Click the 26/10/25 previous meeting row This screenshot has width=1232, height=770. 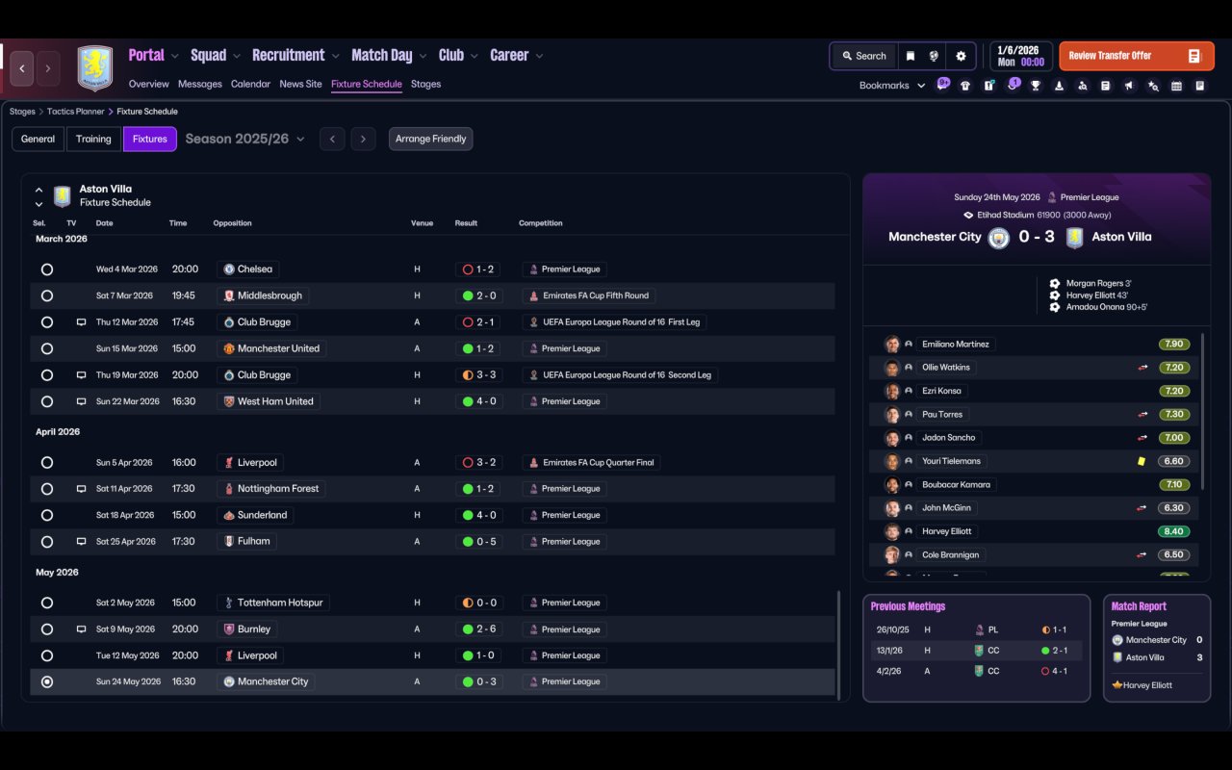pyautogui.click(x=977, y=629)
